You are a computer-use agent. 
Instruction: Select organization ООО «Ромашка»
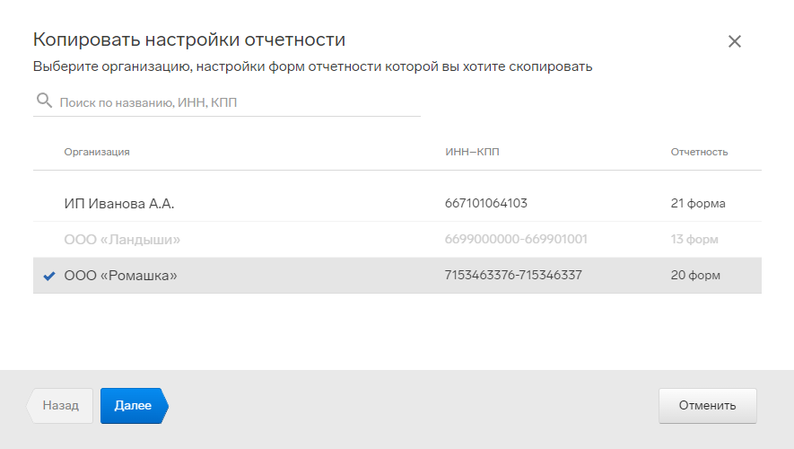(397, 275)
